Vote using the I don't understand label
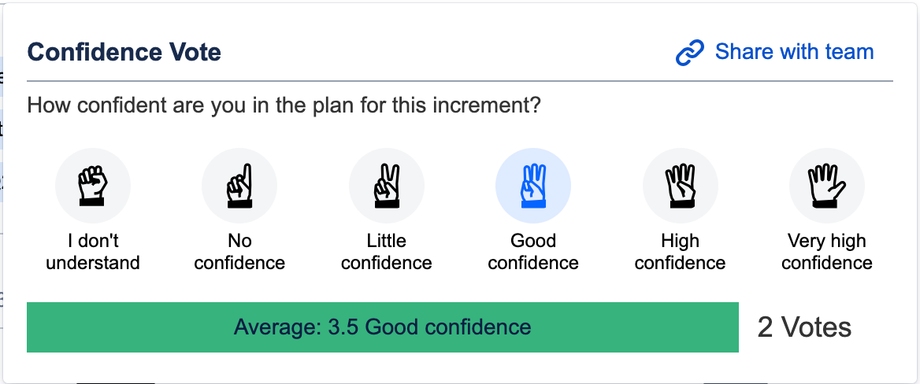Image resolution: width=920 pixels, height=384 pixels. point(93,252)
